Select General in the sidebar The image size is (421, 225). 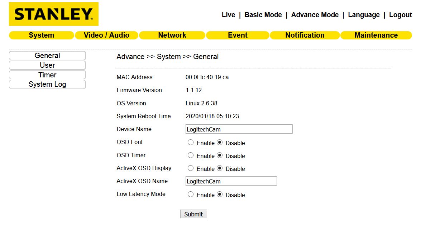click(x=47, y=56)
